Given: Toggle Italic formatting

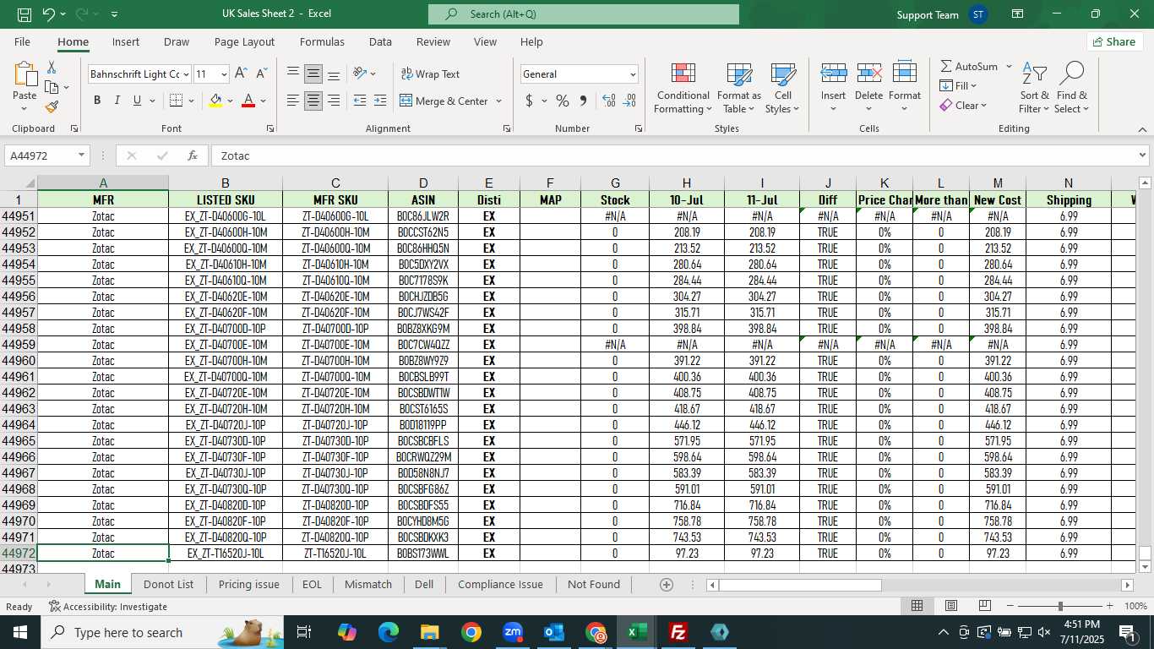Looking at the screenshot, I should point(117,101).
